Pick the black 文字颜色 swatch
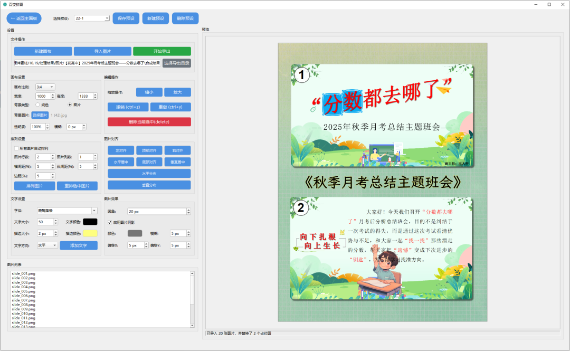The width and height of the screenshot is (570, 351). click(90, 222)
